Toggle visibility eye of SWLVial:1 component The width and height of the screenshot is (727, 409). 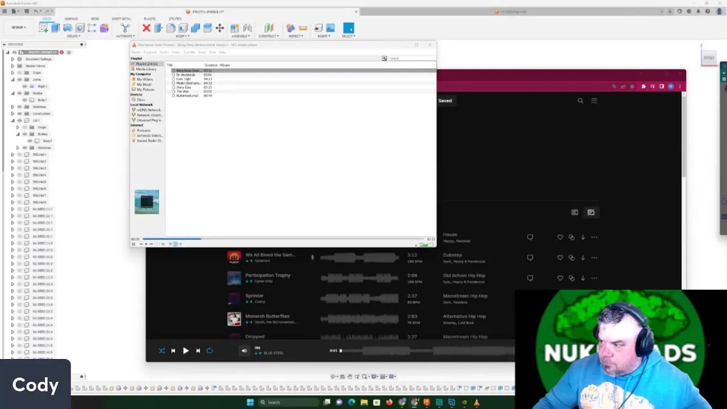(19, 155)
